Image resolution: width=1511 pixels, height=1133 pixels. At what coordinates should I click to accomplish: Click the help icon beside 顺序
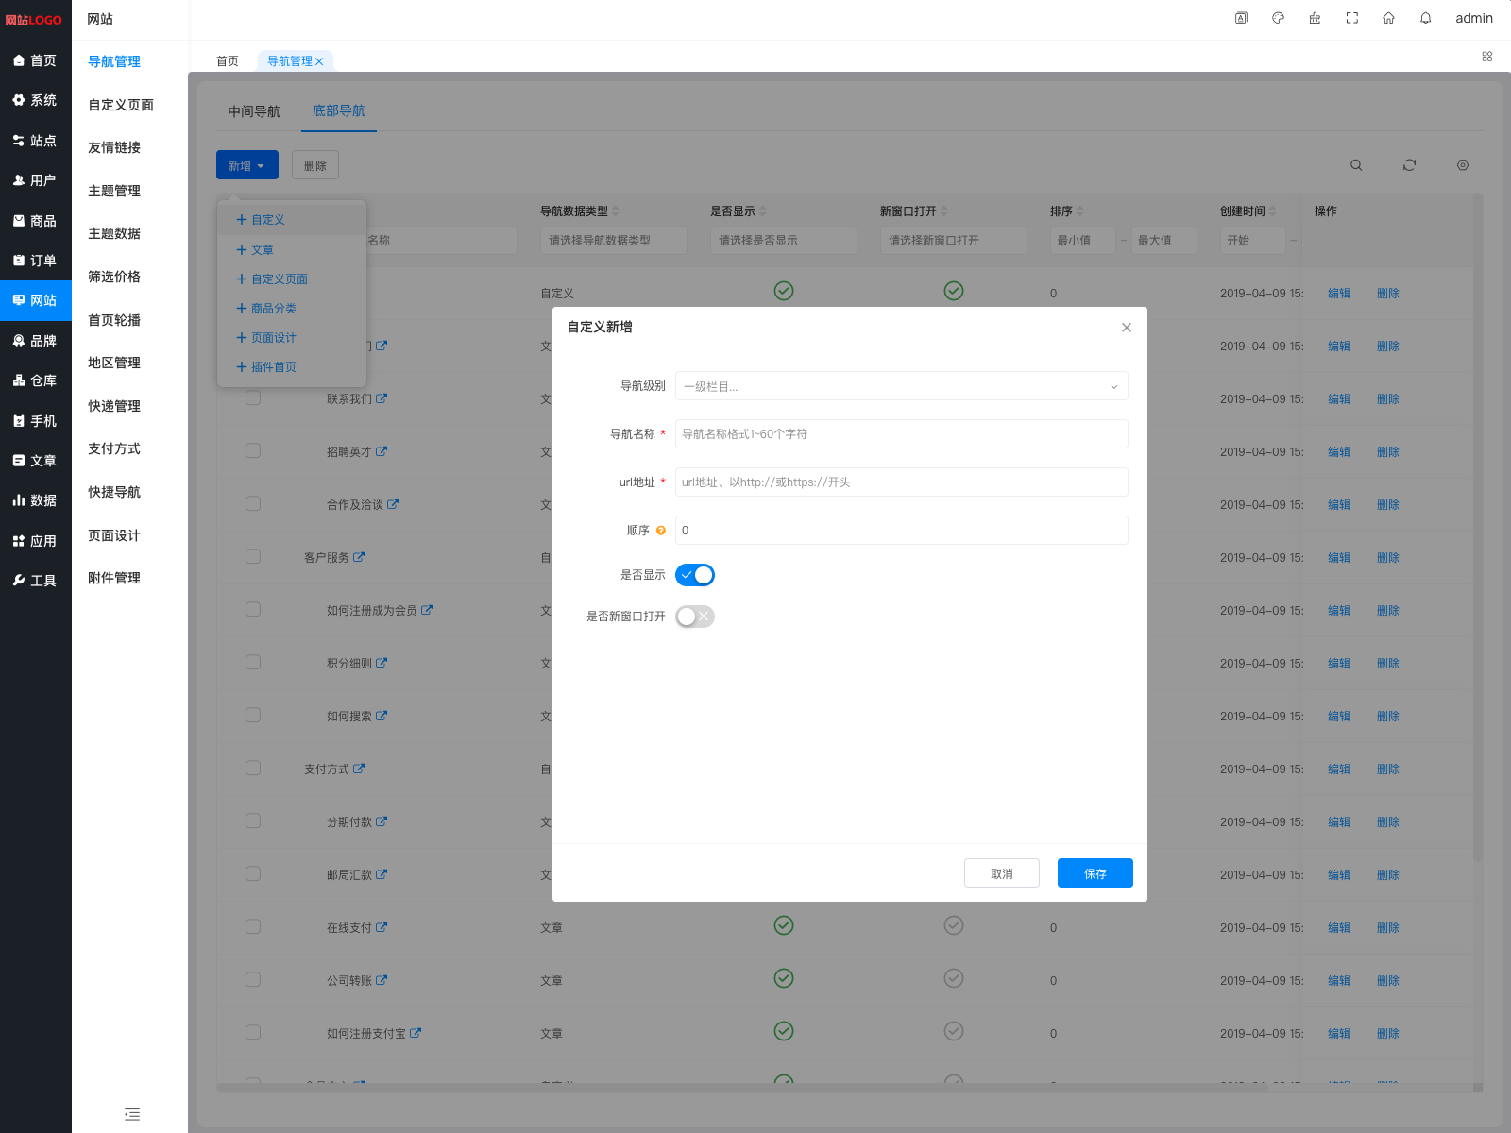(x=661, y=531)
